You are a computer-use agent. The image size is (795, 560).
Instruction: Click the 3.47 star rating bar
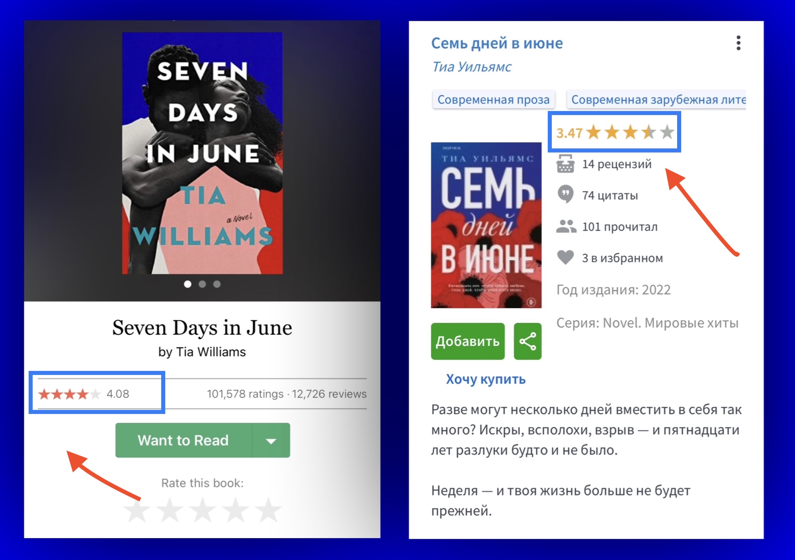click(x=615, y=132)
